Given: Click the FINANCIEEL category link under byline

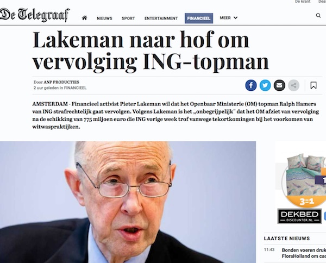Looking at the screenshot, I should point(75,88).
